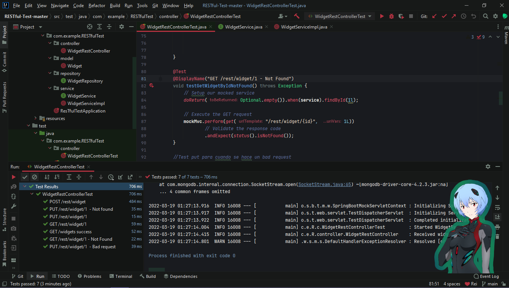
Task: Build the project with the hammer icon
Action: pyautogui.click(x=297, y=16)
